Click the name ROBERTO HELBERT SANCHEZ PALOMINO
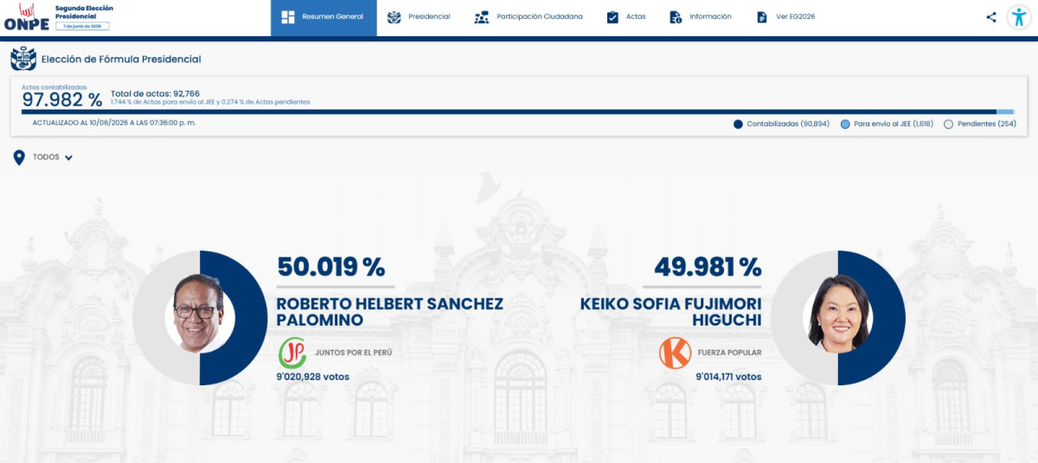1038x463 pixels. coord(389,312)
